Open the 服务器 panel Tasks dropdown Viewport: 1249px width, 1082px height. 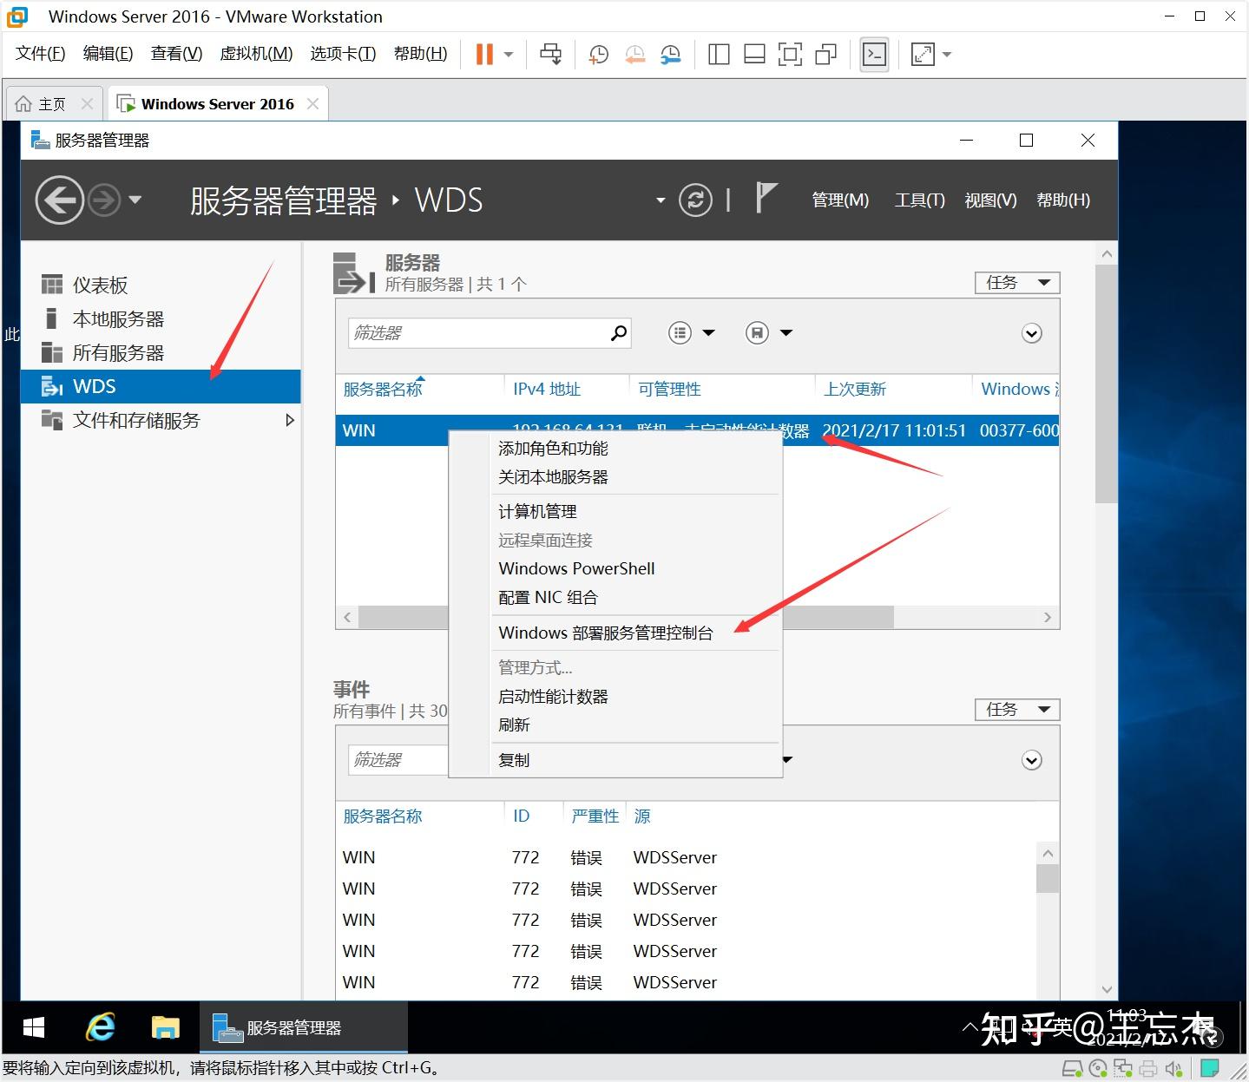1016,282
